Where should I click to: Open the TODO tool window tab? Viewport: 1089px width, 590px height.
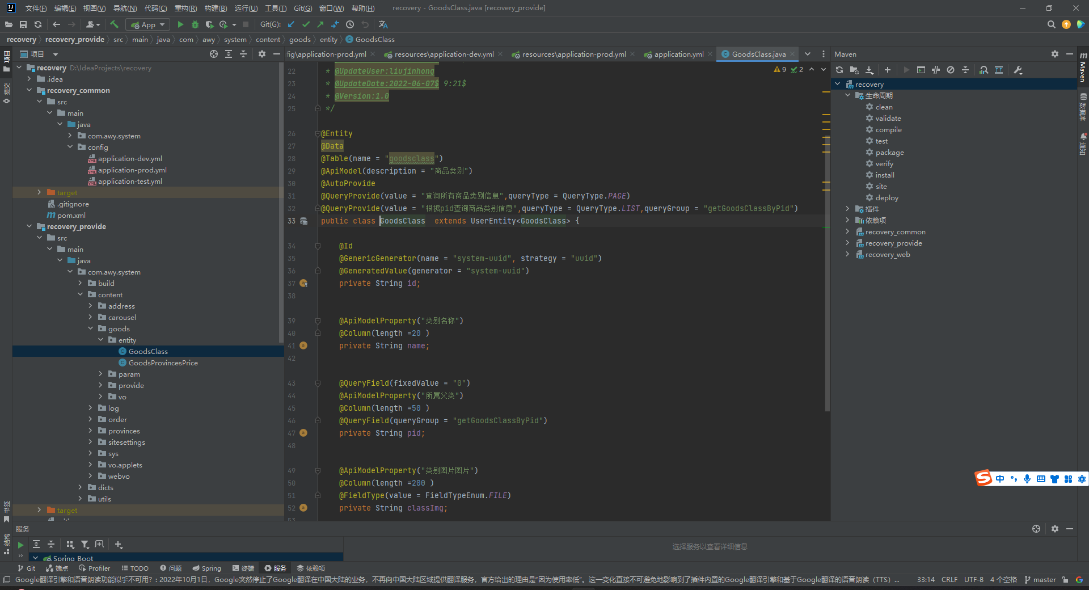[x=134, y=568]
